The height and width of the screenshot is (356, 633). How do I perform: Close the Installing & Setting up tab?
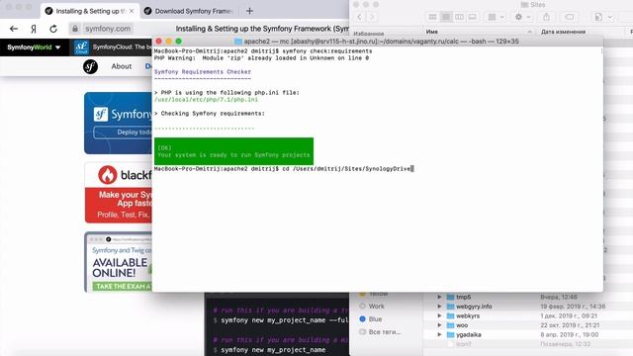coord(132,11)
